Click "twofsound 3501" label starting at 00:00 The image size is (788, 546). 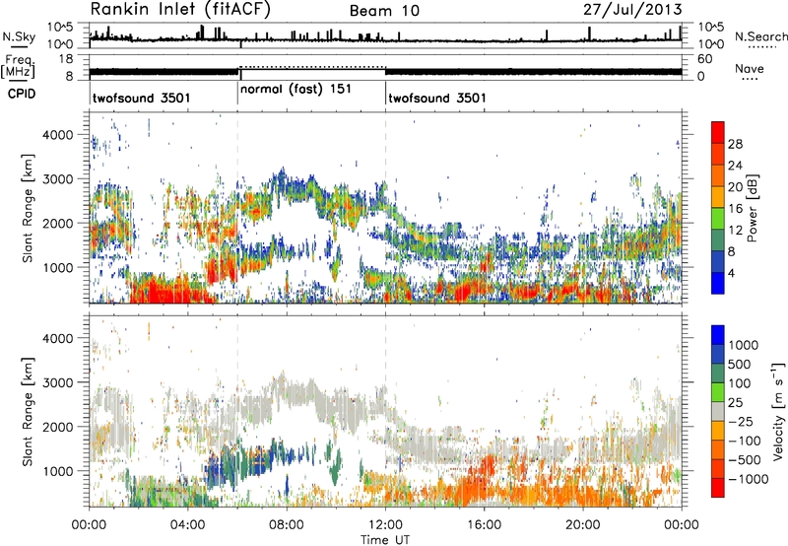pos(141,98)
